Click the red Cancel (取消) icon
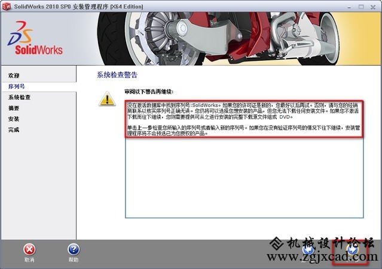Viewport: 382px width, 269px height. pyautogui.click(x=29, y=249)
